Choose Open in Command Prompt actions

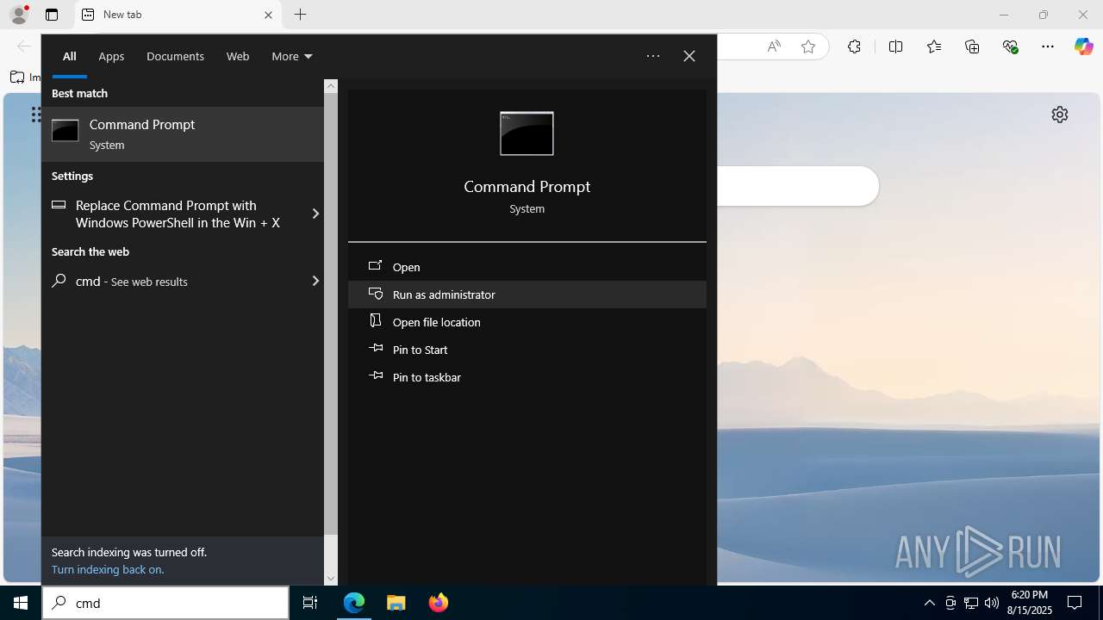[x=527, y=267]
